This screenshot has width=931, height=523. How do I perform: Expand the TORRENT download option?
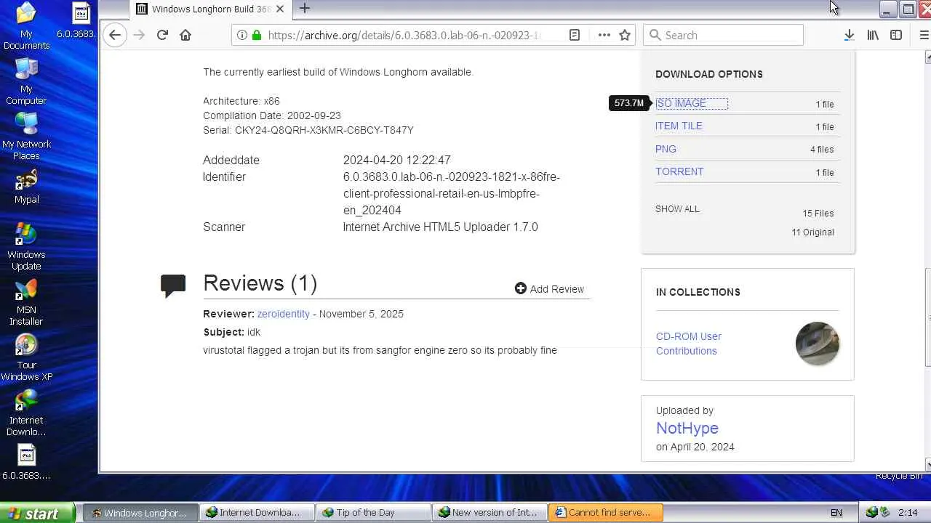click(x=679, y=171)
